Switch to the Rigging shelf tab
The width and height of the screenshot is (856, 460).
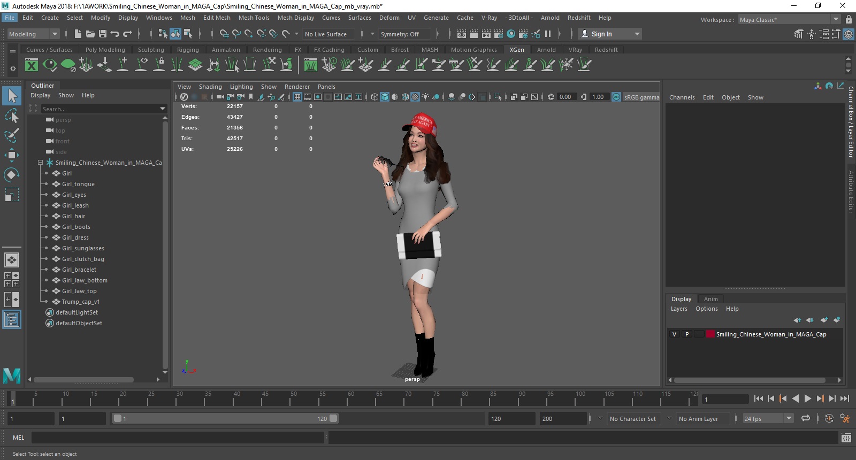188,50
